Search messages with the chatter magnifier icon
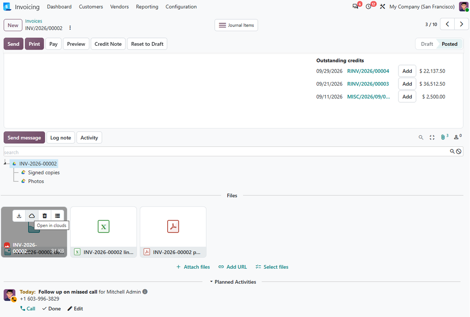470x317 pixels. [421, 137]
